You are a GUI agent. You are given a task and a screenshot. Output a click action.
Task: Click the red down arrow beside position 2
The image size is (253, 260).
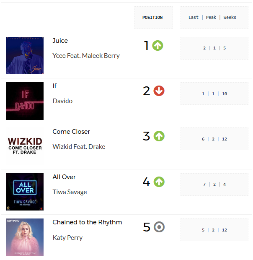click(x=159, y=91)
